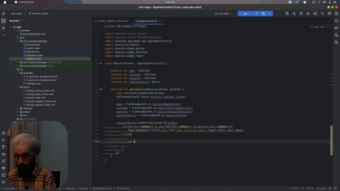340x191 pixels.
Task: Open the Logcat tool window
Action: 4,154
